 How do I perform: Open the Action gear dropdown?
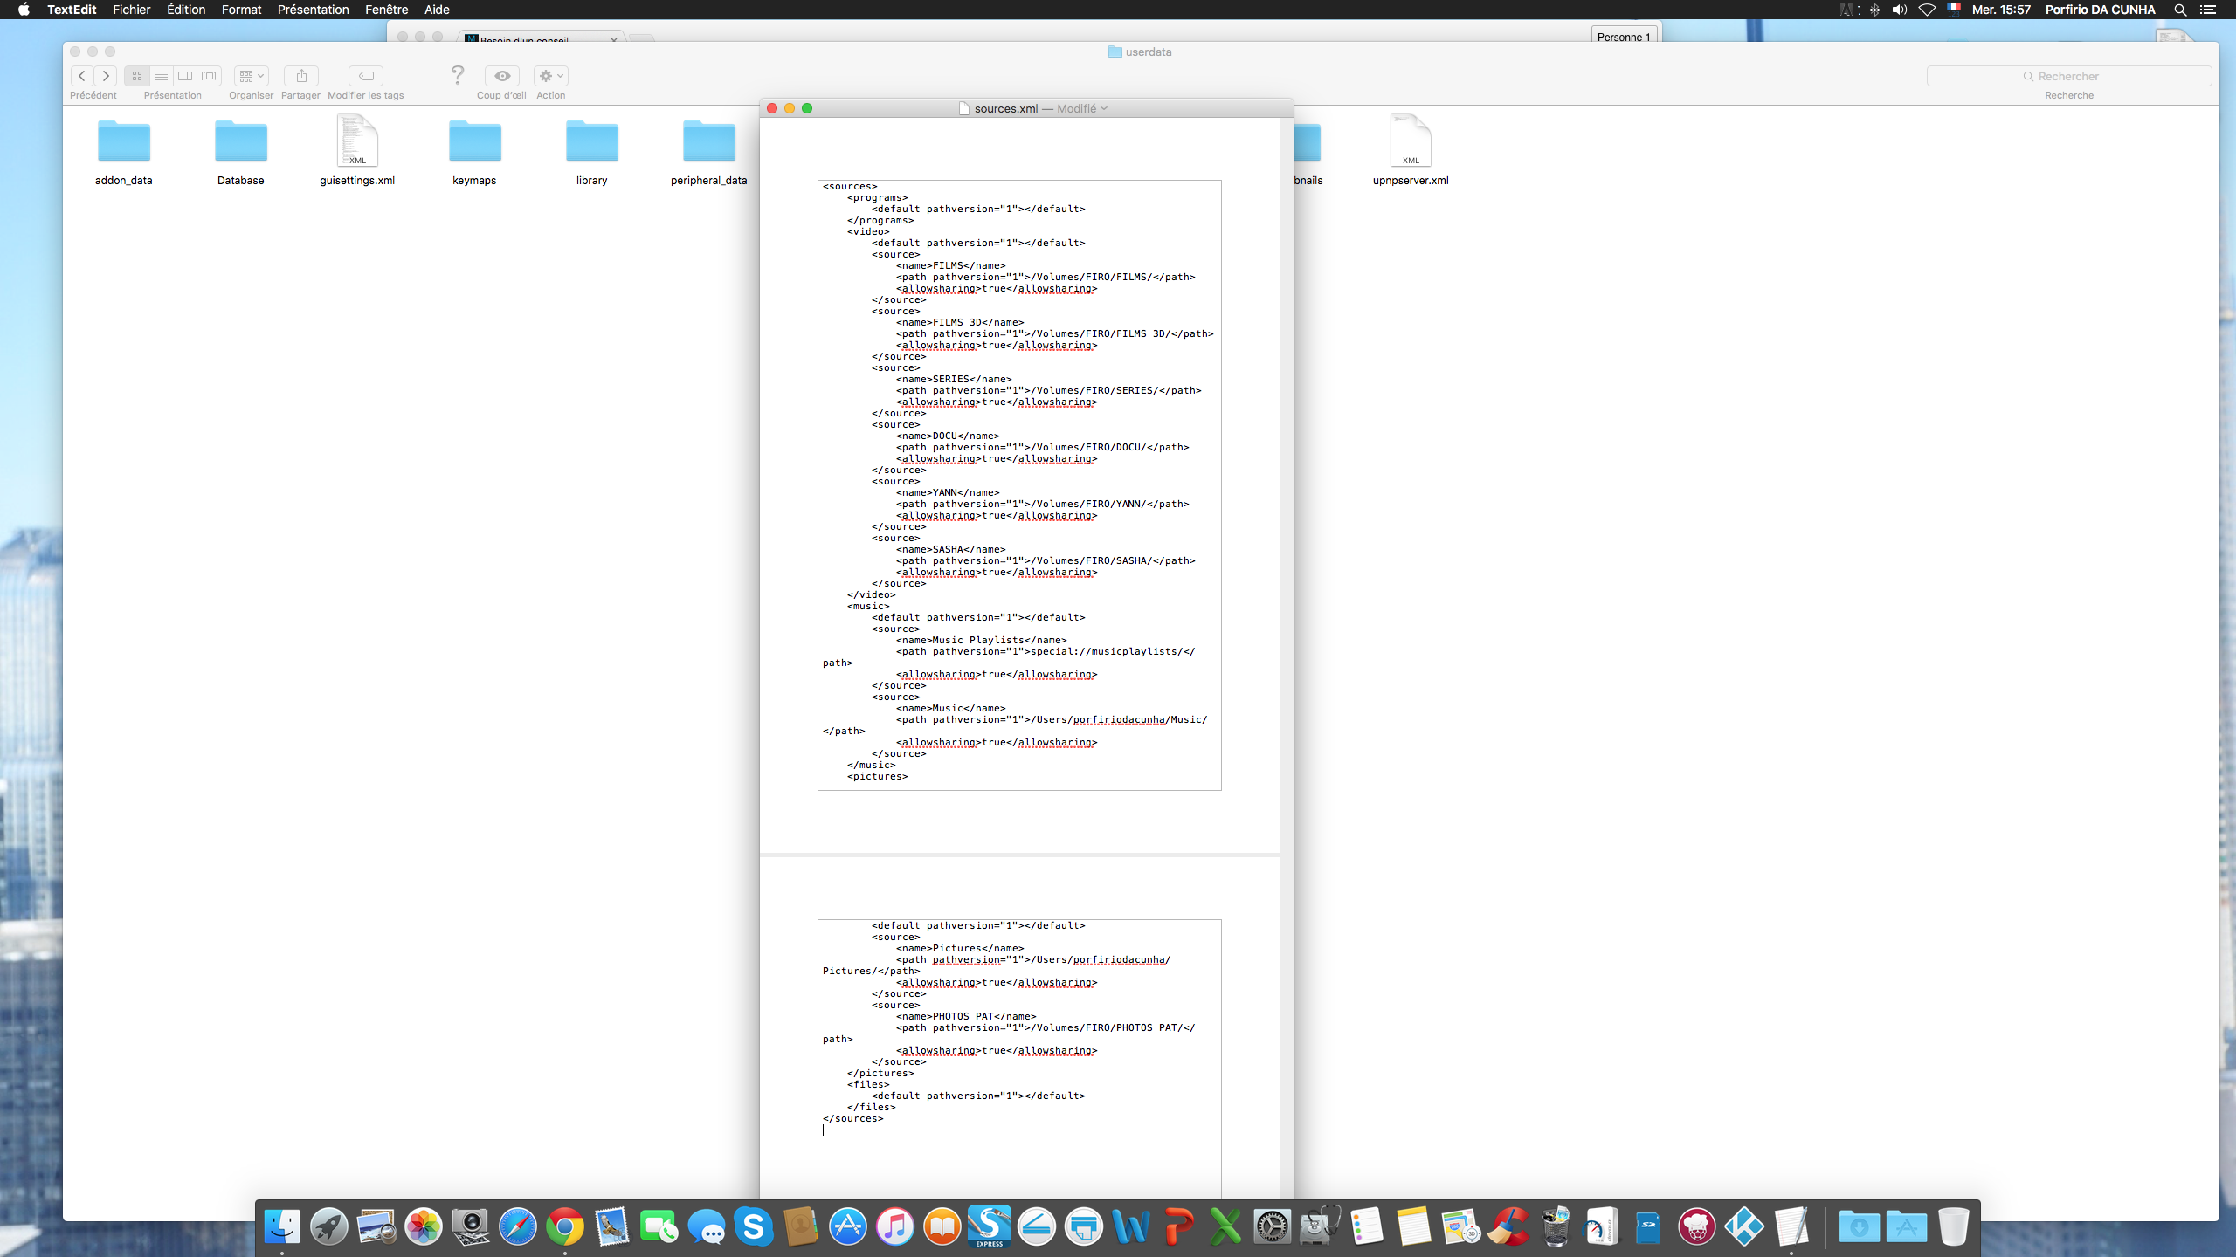(550, 76)
